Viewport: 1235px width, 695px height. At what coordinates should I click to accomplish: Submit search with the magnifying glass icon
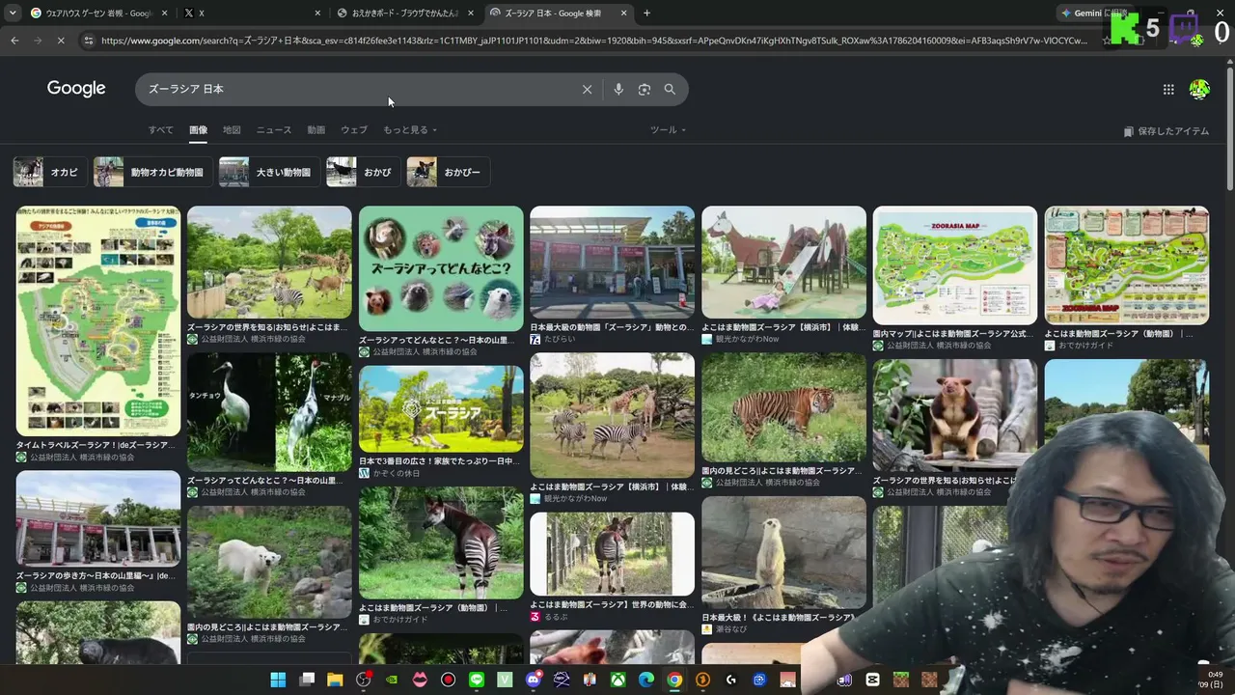pos(670,89)
